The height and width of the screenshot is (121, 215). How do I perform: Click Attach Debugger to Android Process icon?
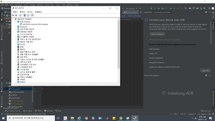(x=162, y=8)
